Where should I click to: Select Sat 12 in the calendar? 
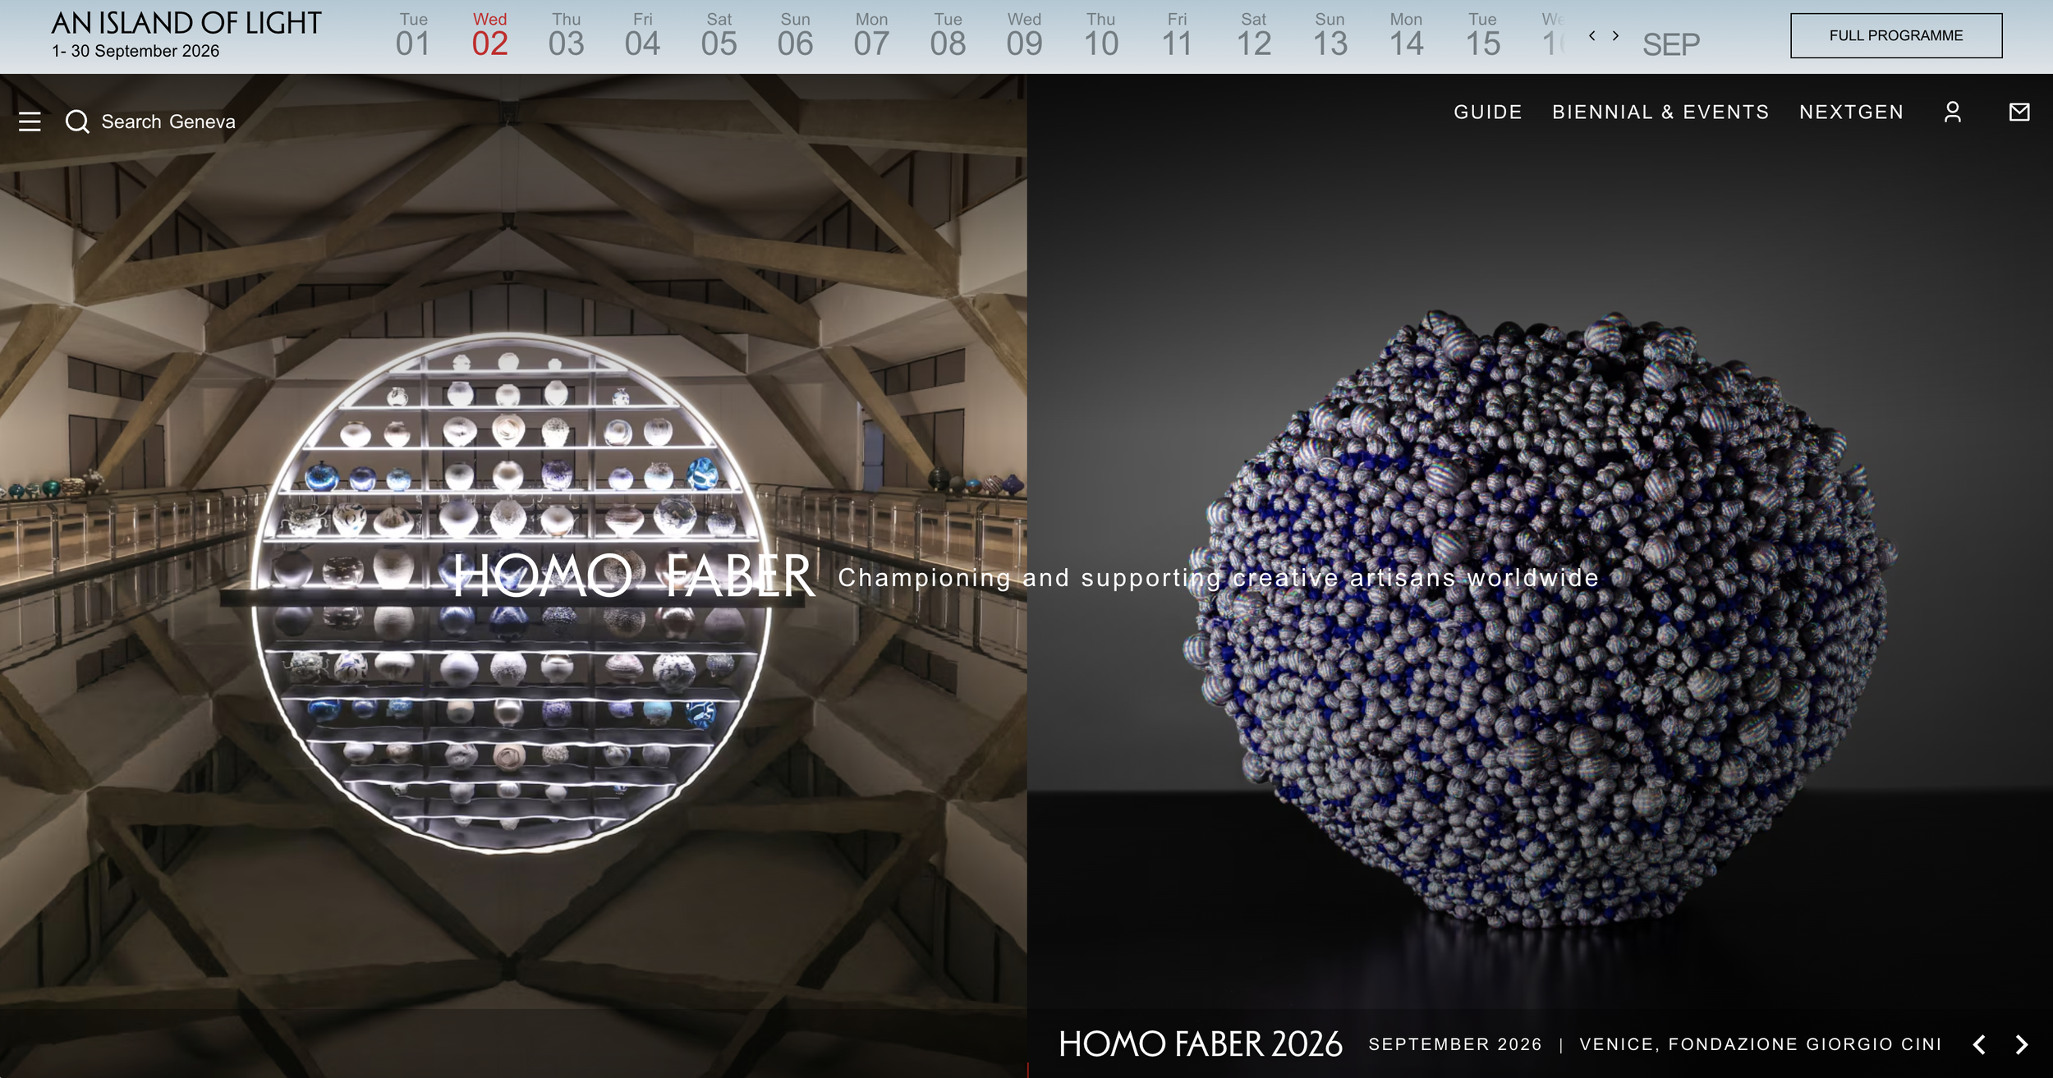[1253, 35]
